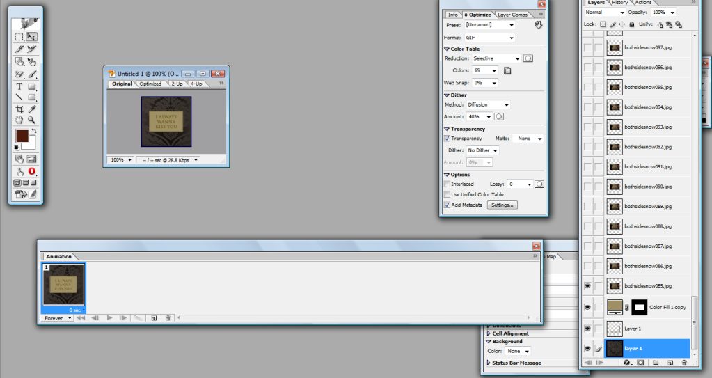Delete layer trash icon in Layers panel
Image resolution: width=712 pixels, height=378 pixels.
[684, 363]
